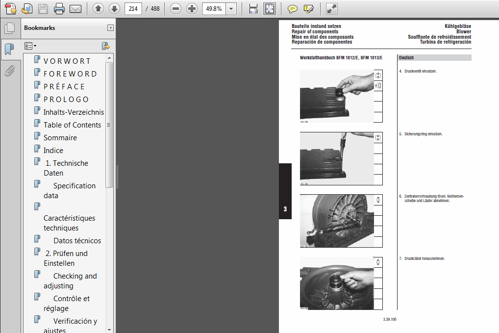Click the Druckventil einsetzen photo on page
Screen dimensions: 499x333
[337, 96]
